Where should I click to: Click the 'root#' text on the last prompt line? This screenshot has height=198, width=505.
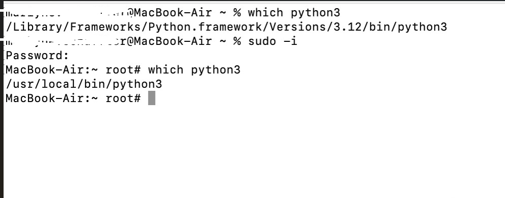coord(123,98)
